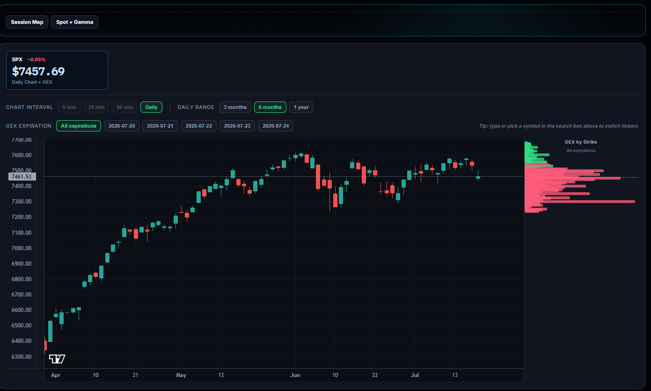Click the CHART INTERVAL label

pos(29,107)
